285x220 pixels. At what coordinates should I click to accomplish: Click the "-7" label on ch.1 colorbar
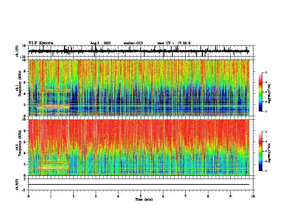(x=266, y=111)
